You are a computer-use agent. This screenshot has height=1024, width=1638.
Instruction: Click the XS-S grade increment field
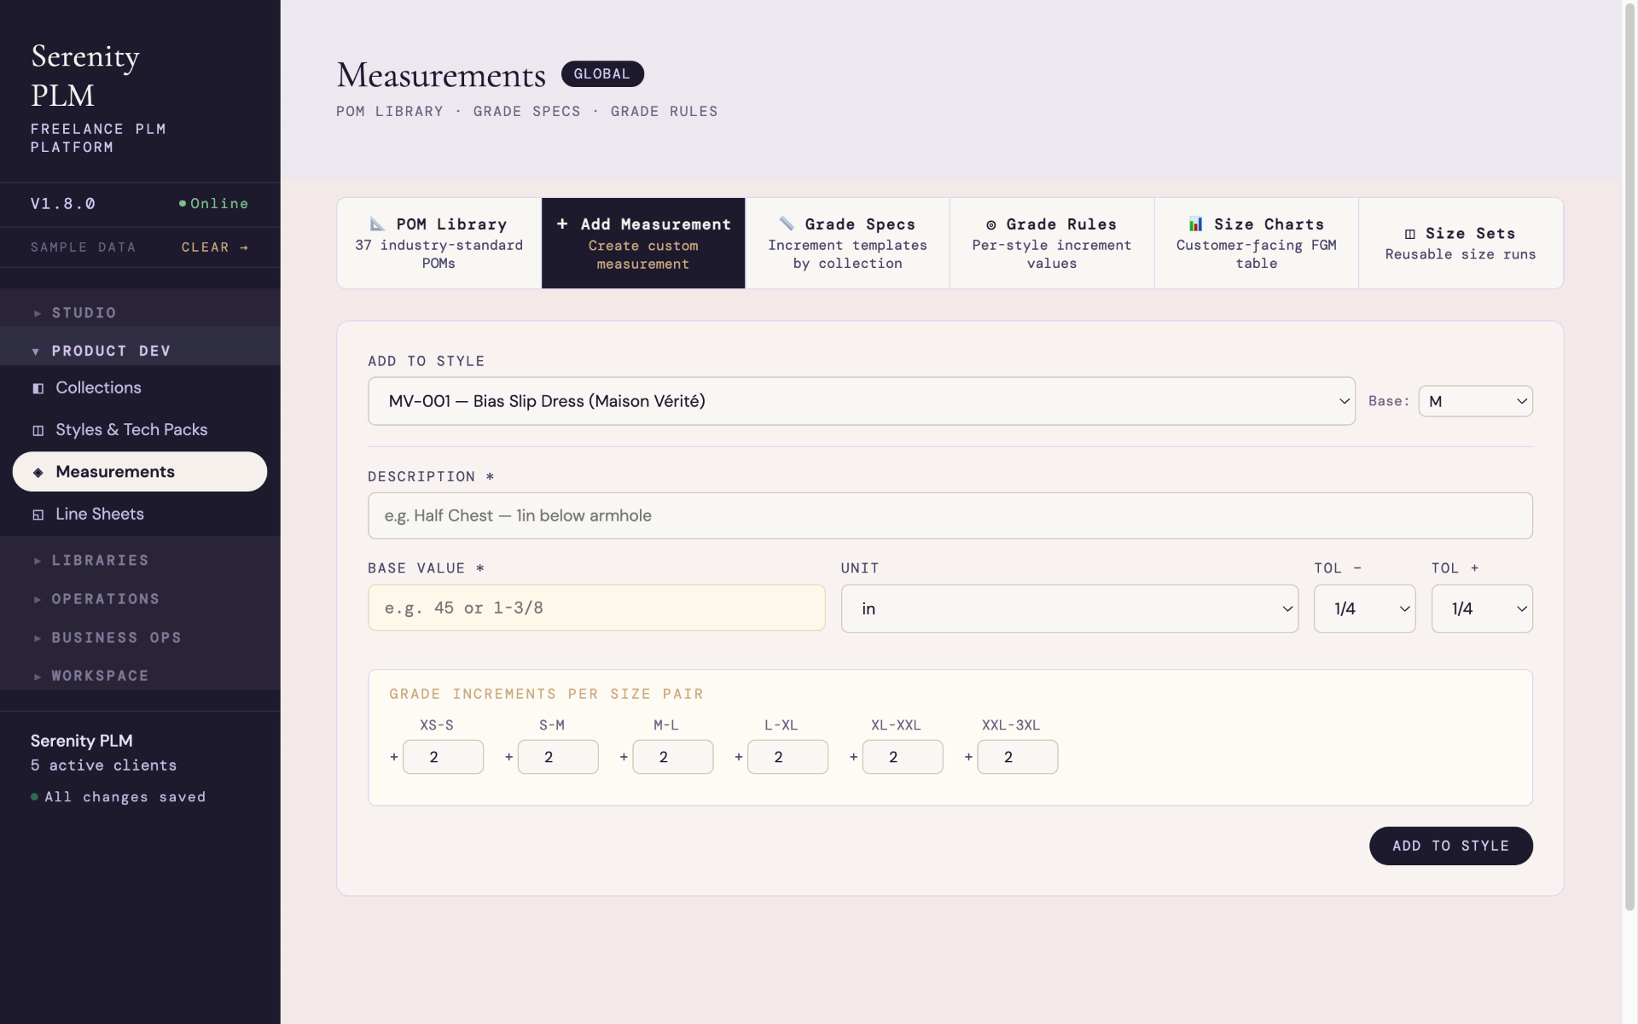(443, 757)
